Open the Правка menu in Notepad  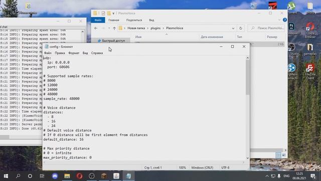[x=60, y=53]
